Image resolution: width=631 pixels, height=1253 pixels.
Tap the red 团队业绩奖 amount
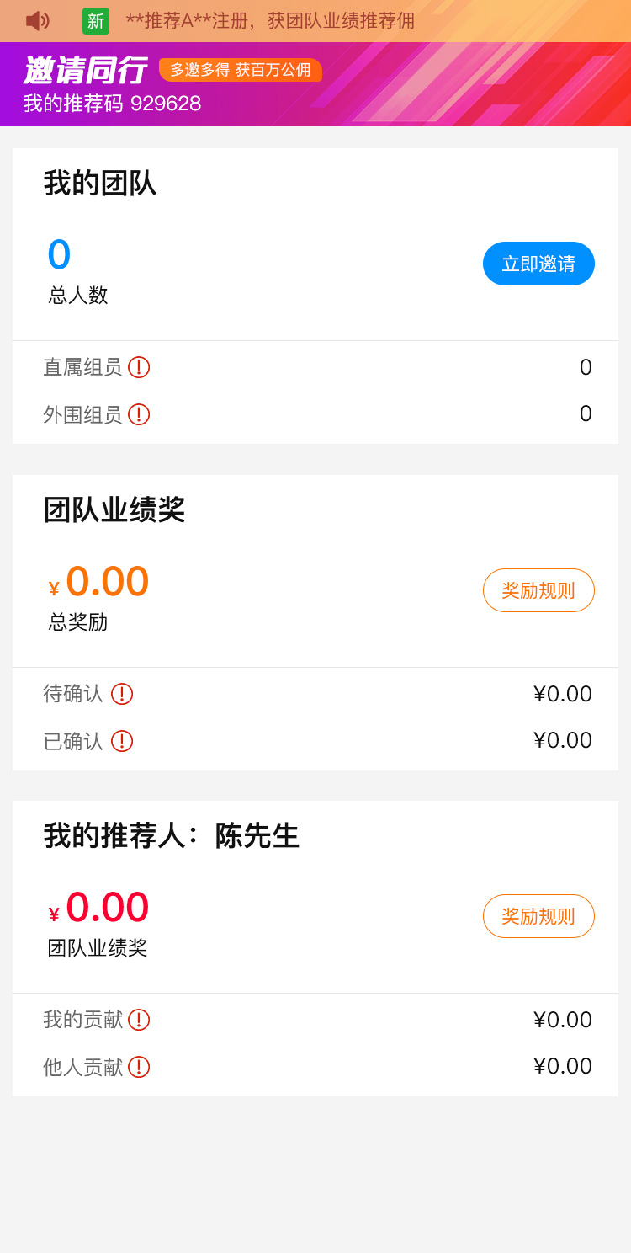pyautogui.click(x=107, y=908)
